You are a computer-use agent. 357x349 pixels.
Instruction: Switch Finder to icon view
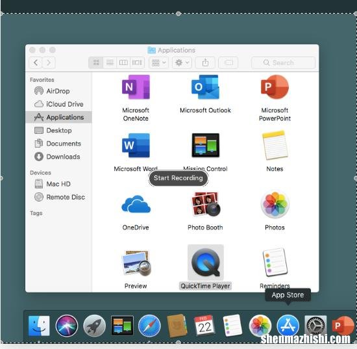(x=96, y=62)
